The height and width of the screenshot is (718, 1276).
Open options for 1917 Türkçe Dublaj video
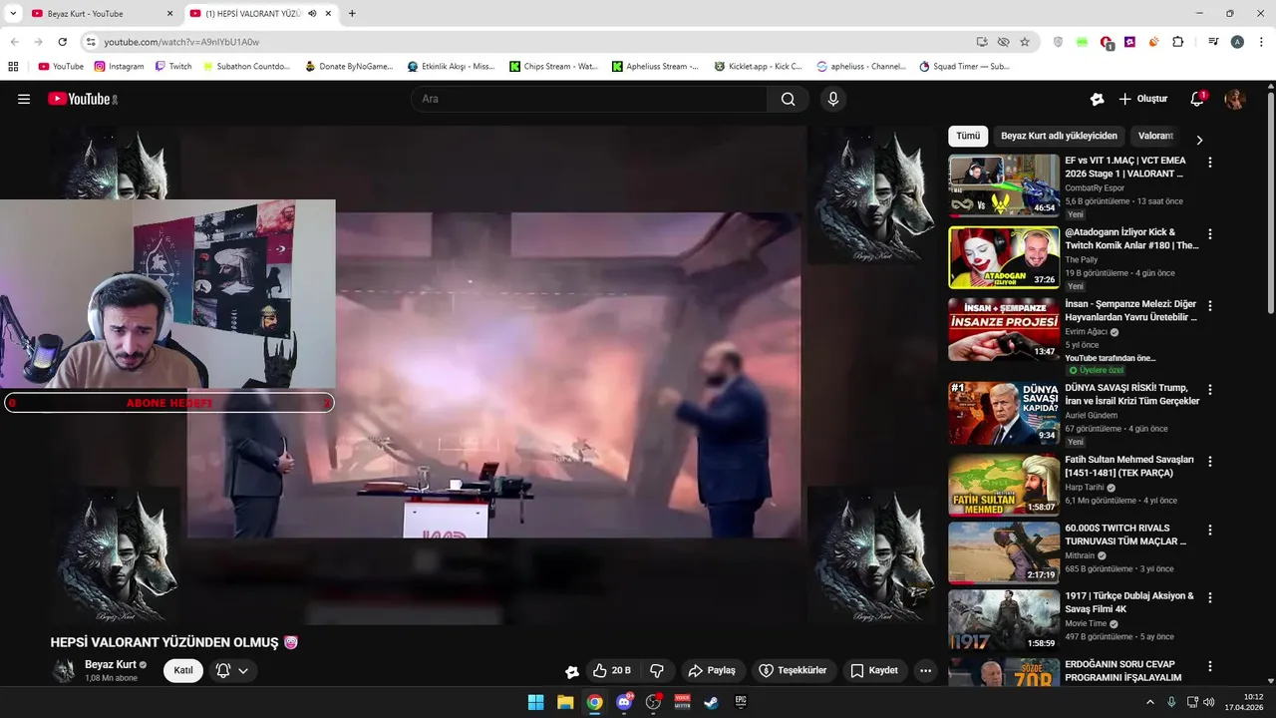(1210, 597)
